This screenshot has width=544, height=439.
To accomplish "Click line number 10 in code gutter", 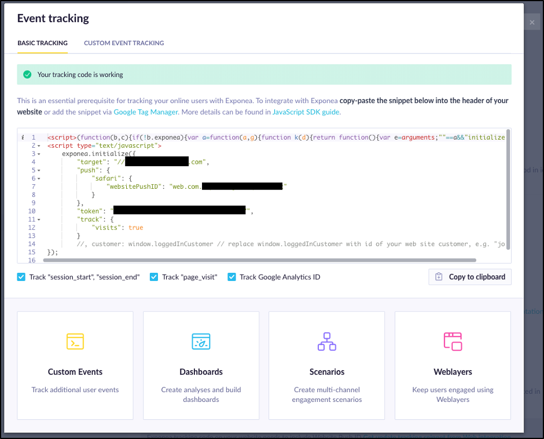I will click(x=32, y=211).
